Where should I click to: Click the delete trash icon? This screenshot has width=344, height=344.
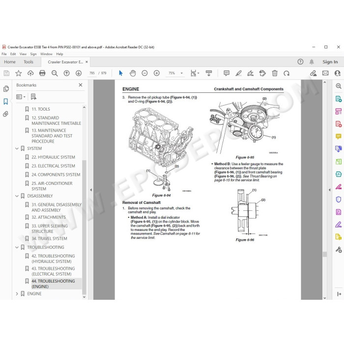point(275,73)
